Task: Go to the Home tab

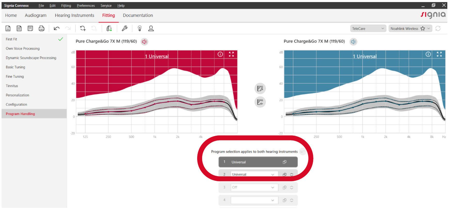Action: (11, 15)
